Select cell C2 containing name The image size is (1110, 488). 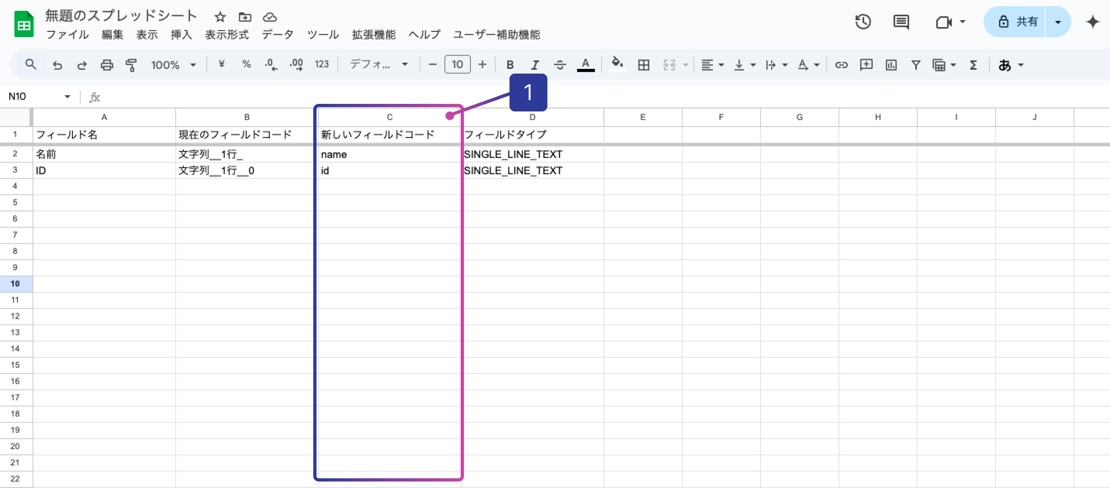[x=389, y=154]
